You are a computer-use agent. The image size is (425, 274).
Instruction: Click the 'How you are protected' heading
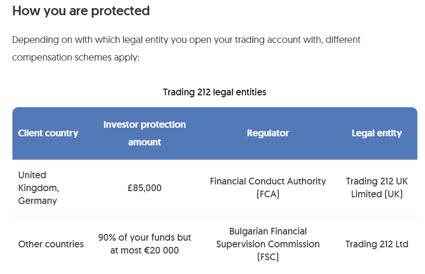click(x=81, y=11)
